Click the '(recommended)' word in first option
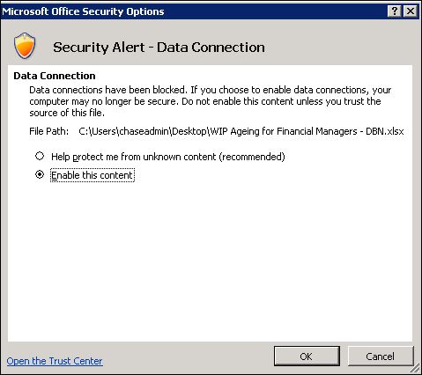 pos(252,157)
